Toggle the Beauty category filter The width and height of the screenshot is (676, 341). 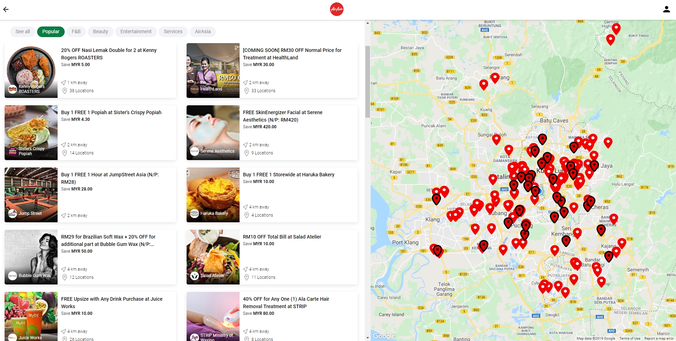[100, 31]
